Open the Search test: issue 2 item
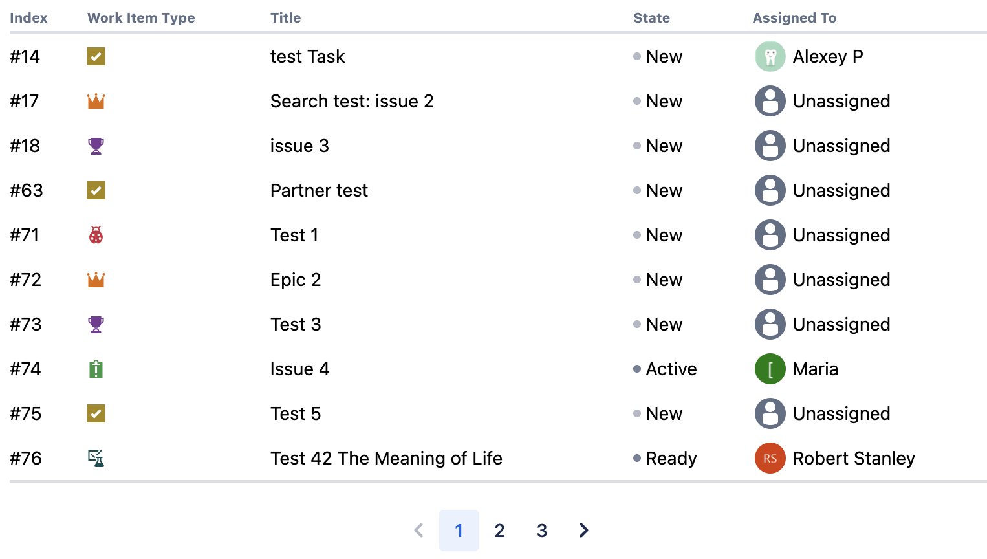987x559 pixels. tap(352, 102)
